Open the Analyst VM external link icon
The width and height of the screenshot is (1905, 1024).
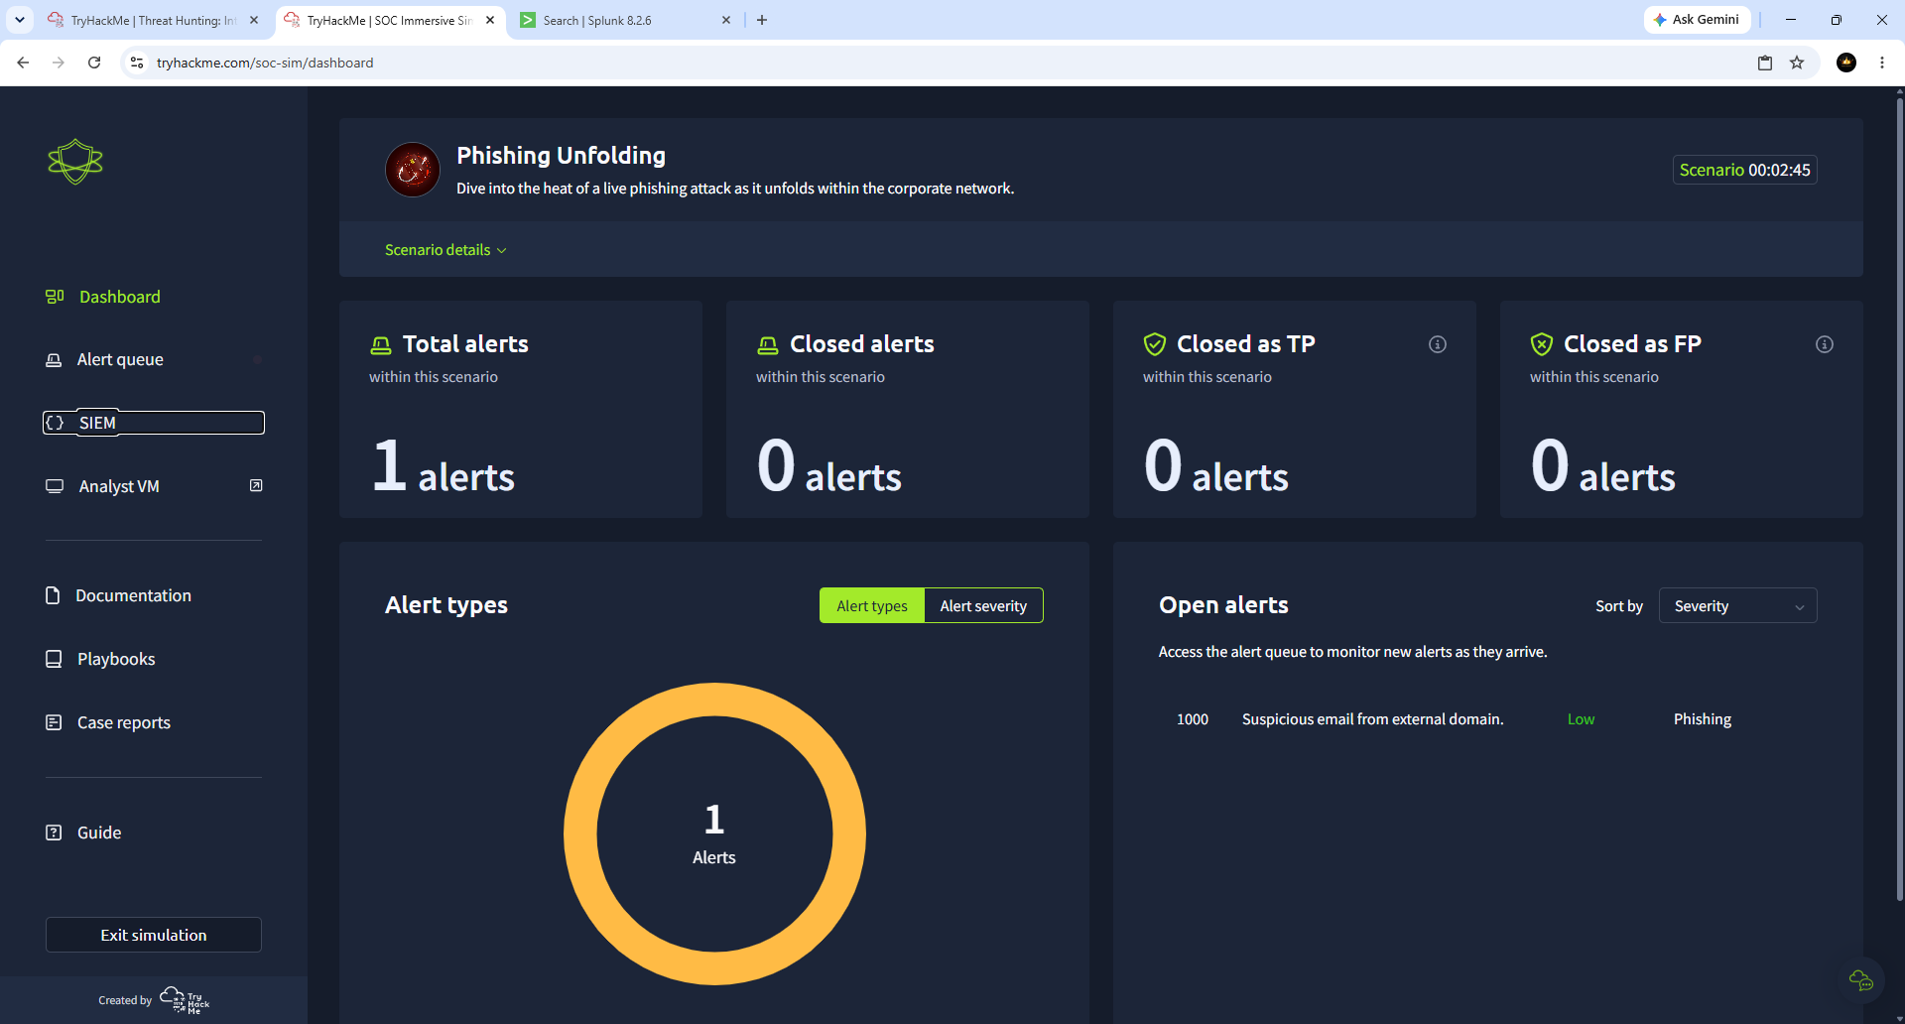click(256, 485)
